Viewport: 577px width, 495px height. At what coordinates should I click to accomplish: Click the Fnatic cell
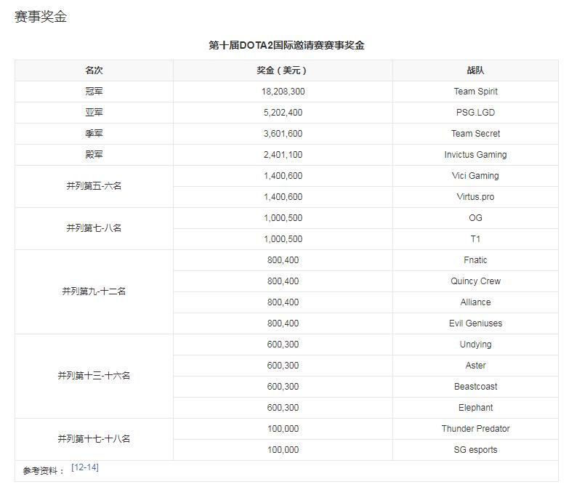[x=475, y=259]
